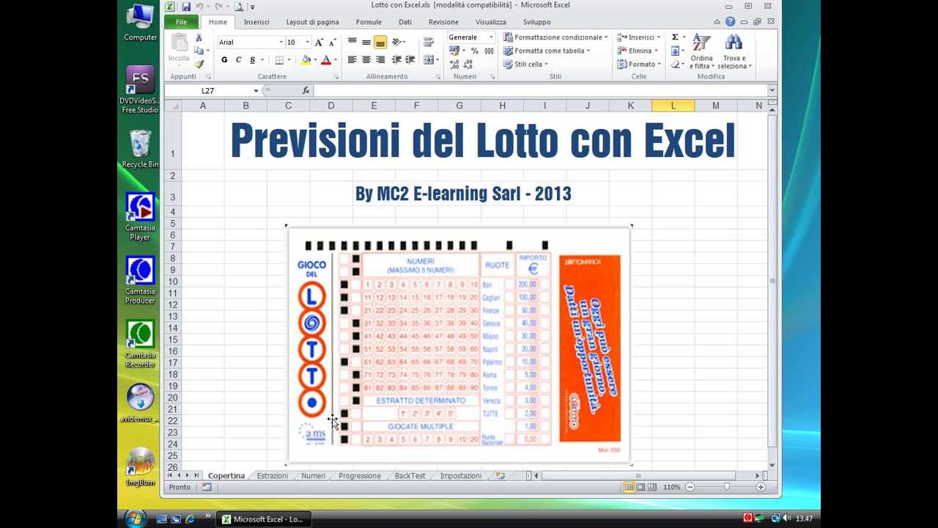Open the Impostazioni sheet tab
Image resolution: width=938 pixels, height=528 pixels.
pyautogui.click(x=461, y=476)
